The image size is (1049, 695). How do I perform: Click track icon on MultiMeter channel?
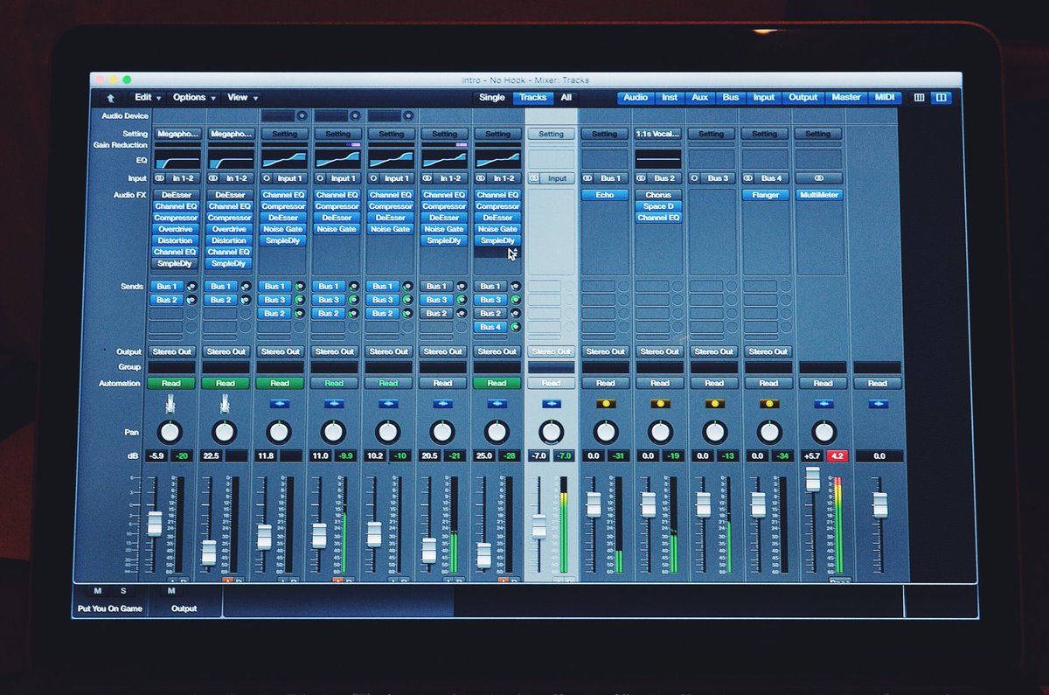(823, 404)
